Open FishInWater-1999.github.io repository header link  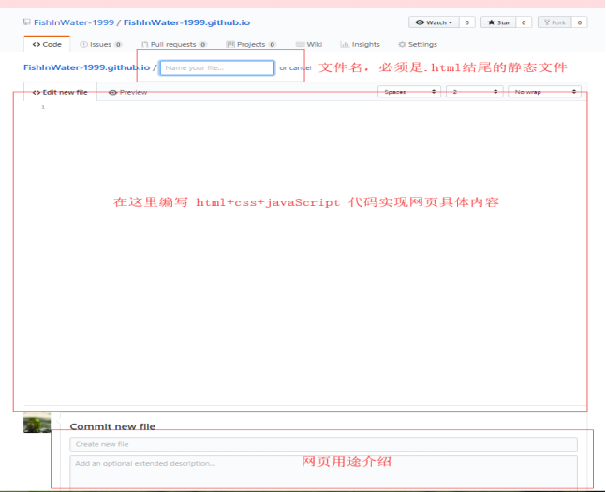186,22
